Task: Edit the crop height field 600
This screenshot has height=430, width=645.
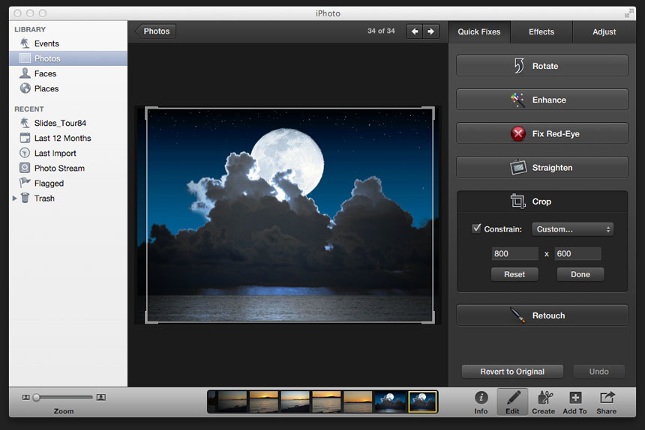Action: [x=577, y=253]
